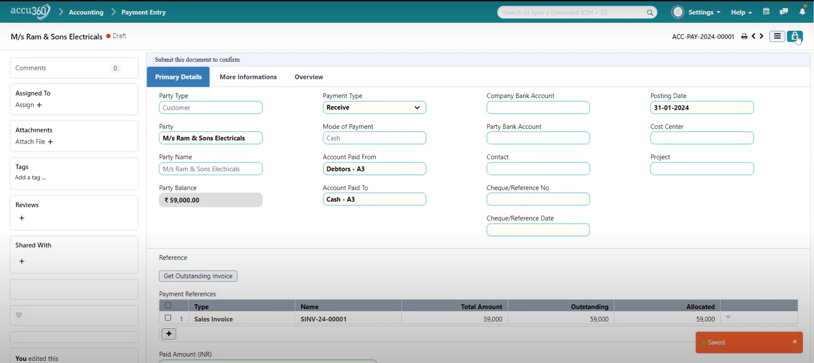
Task: Open Payment Type dropdown
Action: (x=374, y=108)
